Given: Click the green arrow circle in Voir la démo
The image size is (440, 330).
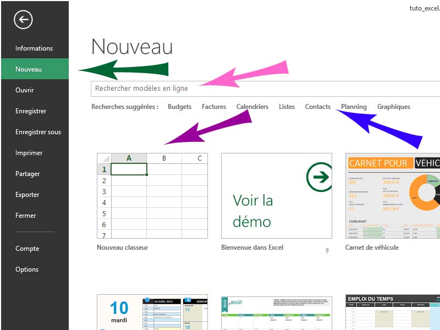Looking at the screenshot, I should tap(320, 177).
